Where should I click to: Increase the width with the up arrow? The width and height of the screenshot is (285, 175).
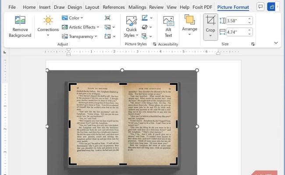click(x=249, y=30)
